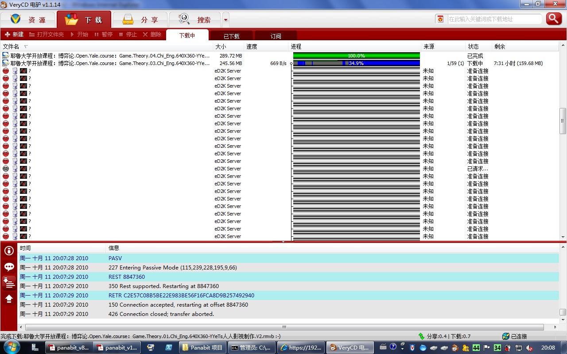
Task: Click the 新建 (New) toolbar button
Action: point(14,35)
